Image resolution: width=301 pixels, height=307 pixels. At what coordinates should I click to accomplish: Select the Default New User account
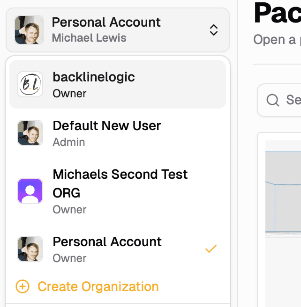point(107,126)
